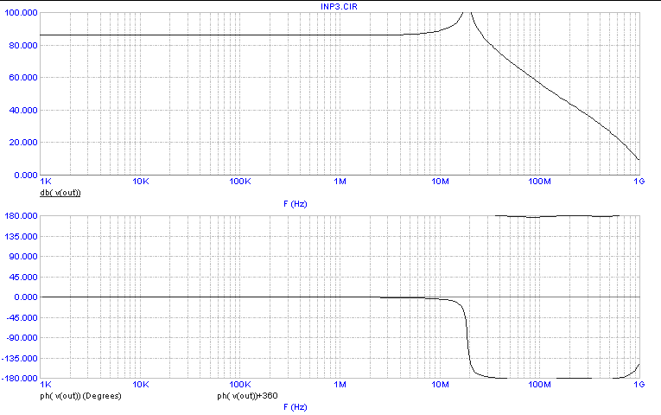Click the -45.000 phase axis value

21,317
